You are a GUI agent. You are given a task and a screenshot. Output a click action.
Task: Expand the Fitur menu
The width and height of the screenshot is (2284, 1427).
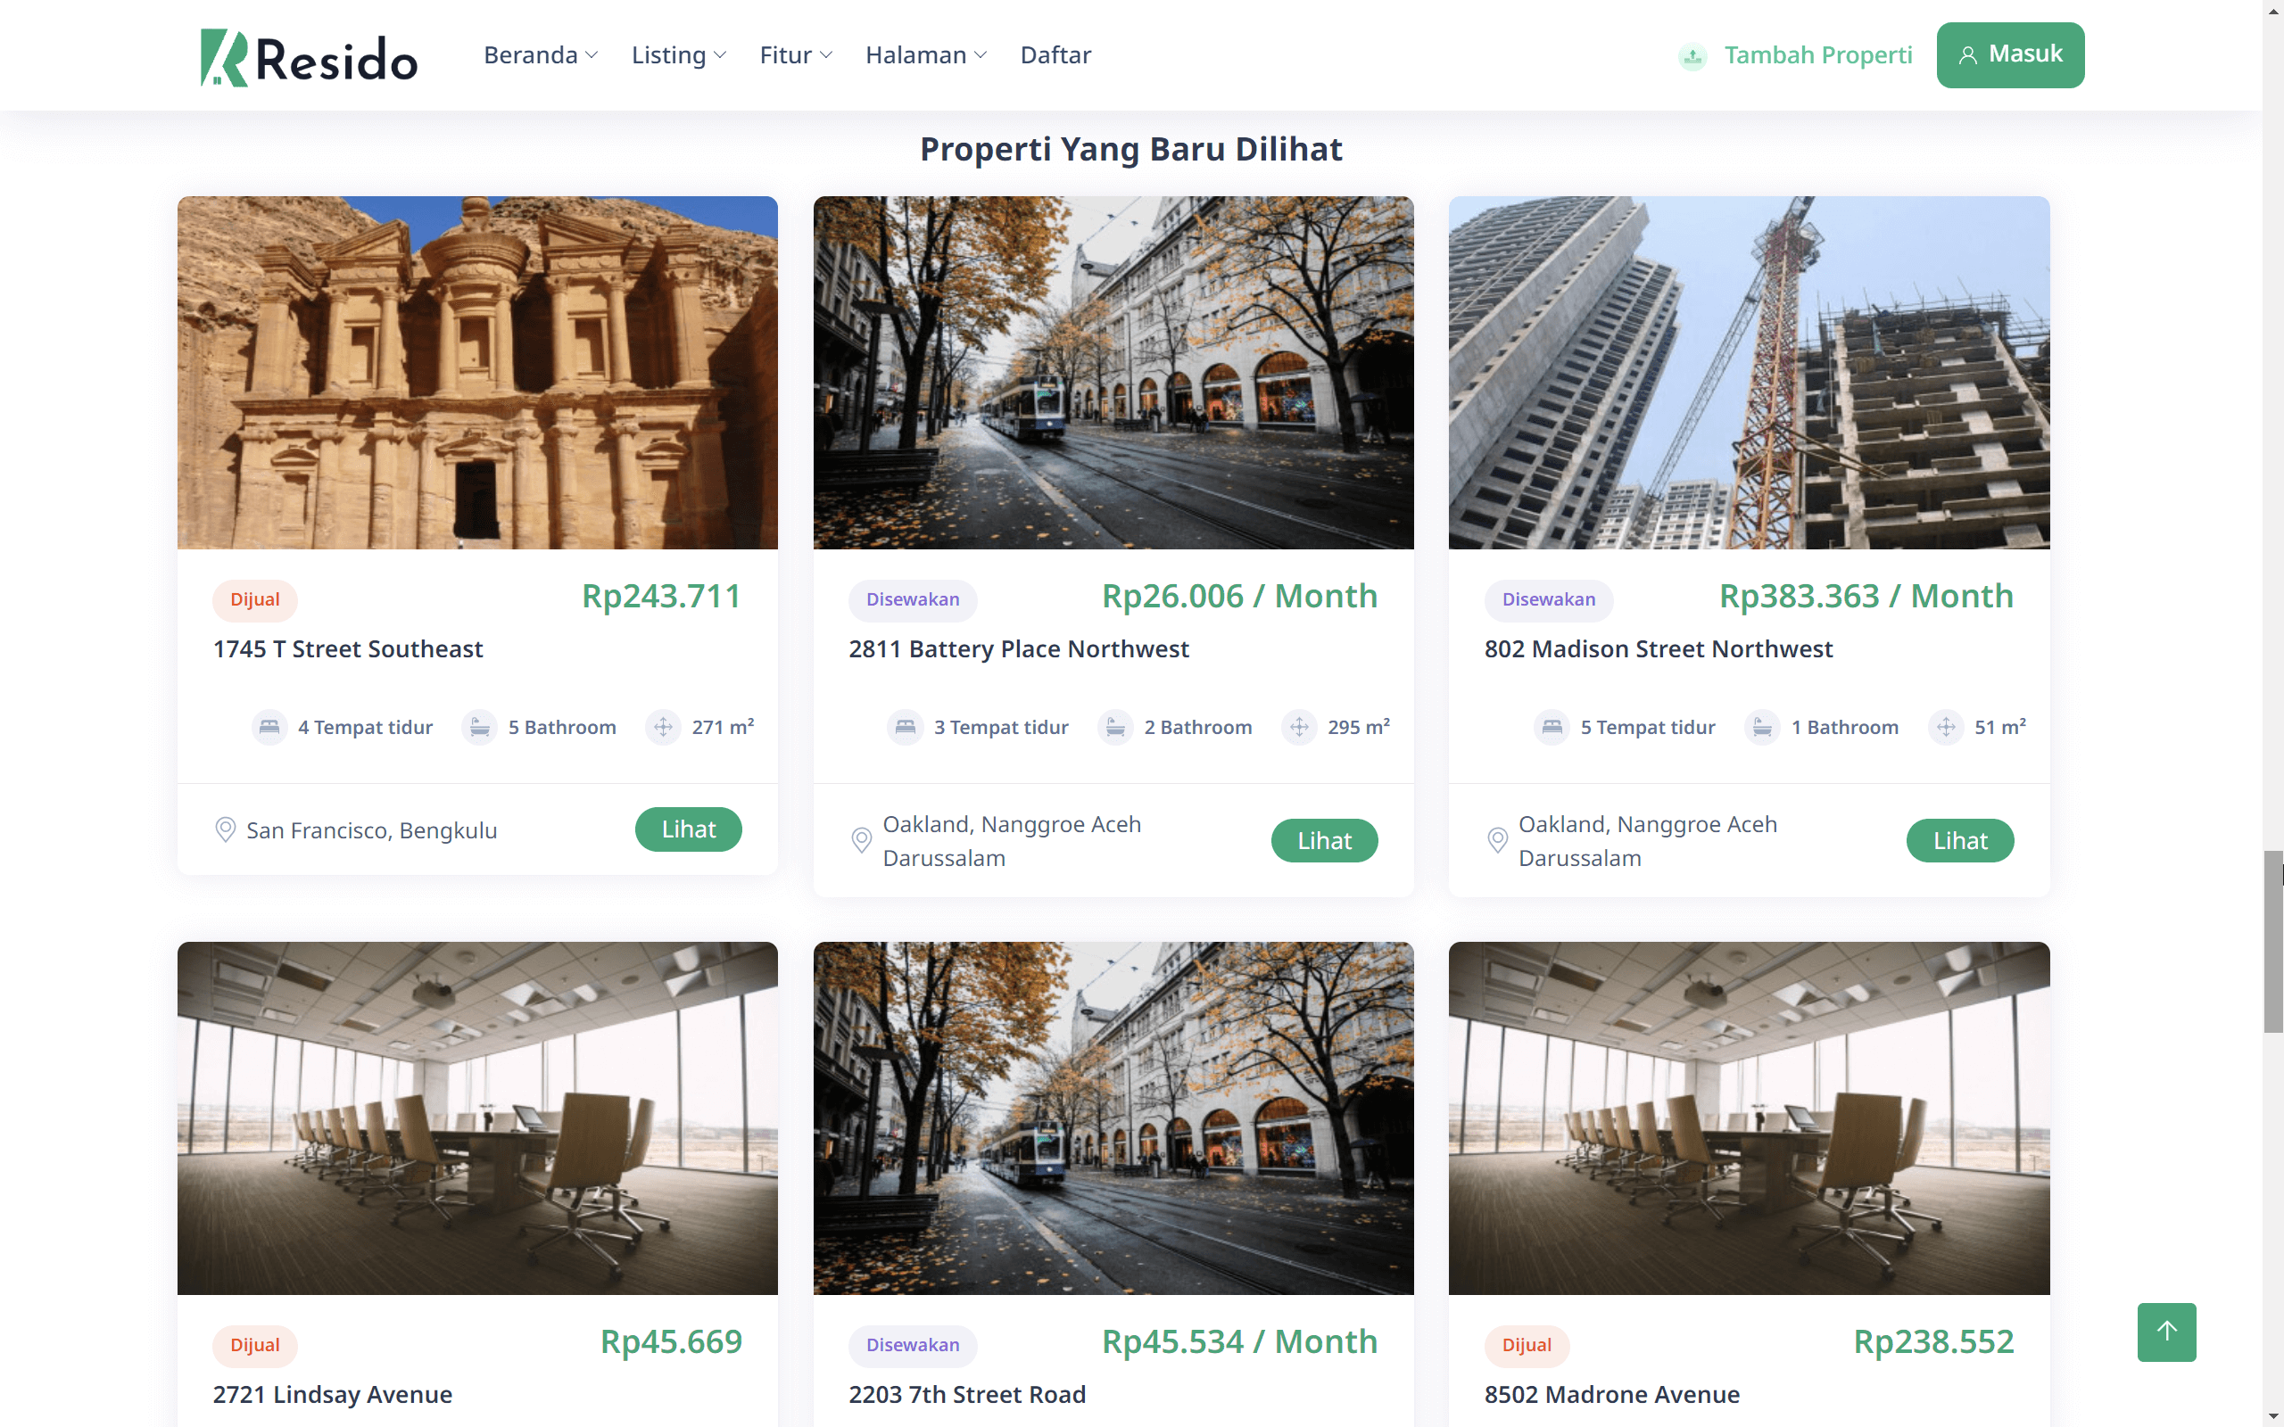point(796,54)
